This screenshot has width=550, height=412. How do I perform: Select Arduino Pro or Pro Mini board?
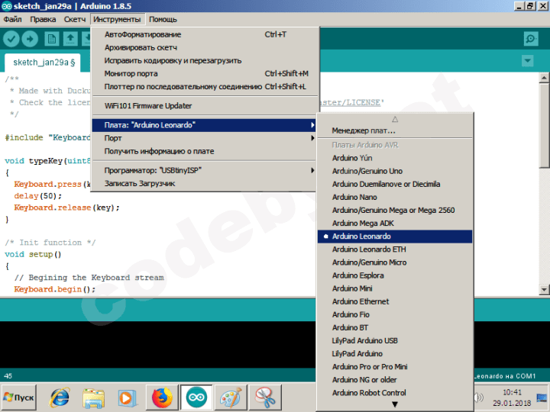coord(395,366)
